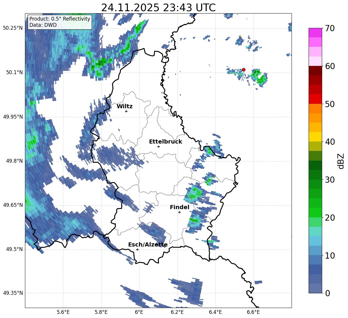
Task: Click the 50.1°N latitude label
Action: (x=14, y=72)
